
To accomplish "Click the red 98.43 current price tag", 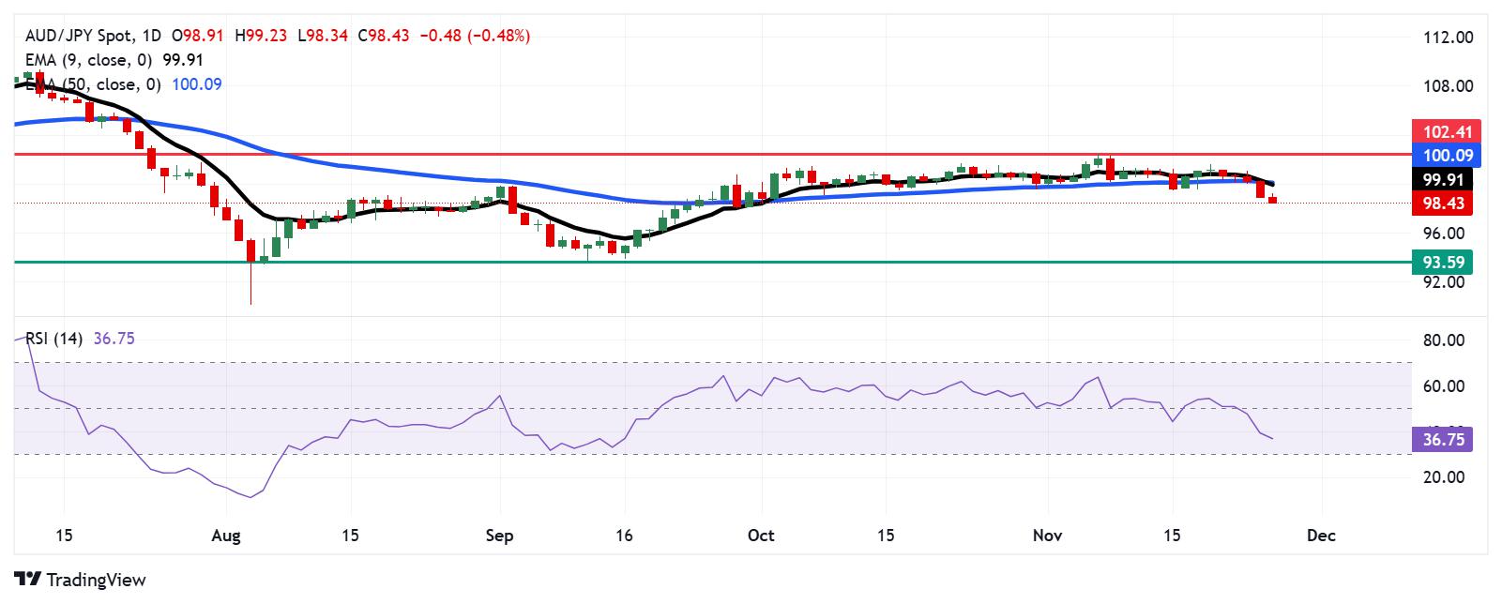I will 1442,204.
